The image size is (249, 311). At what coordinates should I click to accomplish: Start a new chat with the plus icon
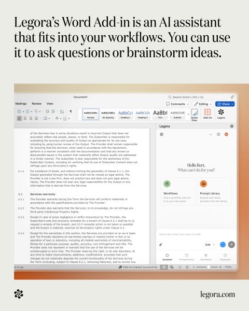[x=211, y=134]
